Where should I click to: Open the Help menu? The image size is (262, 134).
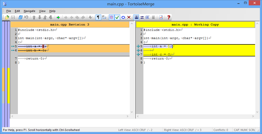pyautogui.click(x=52, y=11)
